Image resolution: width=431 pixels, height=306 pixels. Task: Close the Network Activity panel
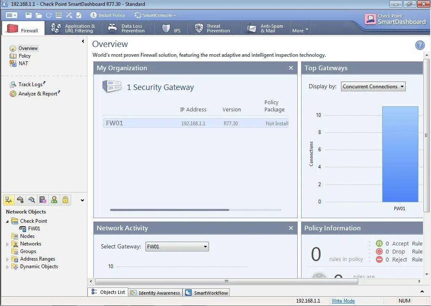click(x=291, y=228)
